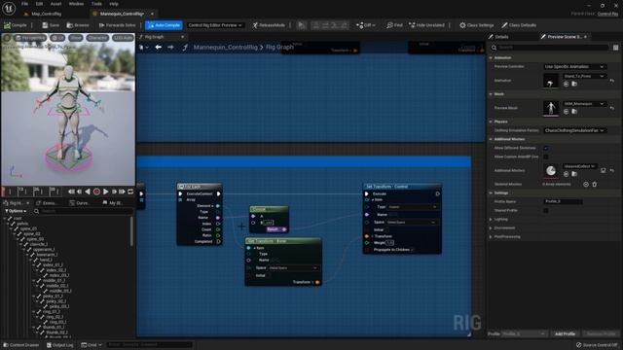
Task: Open the Lit view mode button
Action: [x=57, y=38]
